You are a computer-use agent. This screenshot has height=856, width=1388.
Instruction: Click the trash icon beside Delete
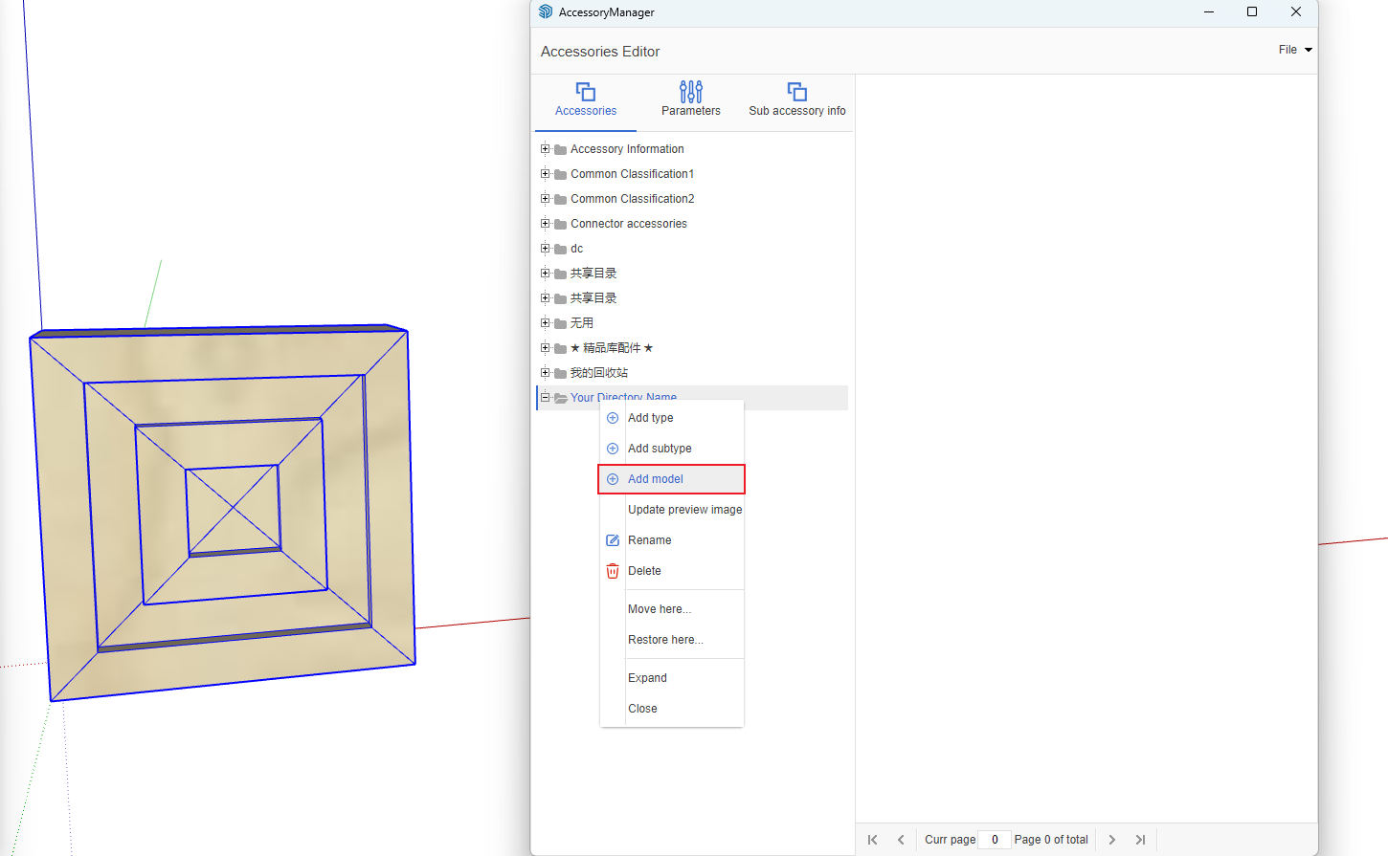pyautogui.click(x=613, y=571)
